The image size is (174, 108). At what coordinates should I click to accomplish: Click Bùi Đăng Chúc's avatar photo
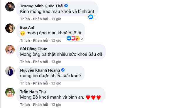click(x=10, y=50)
